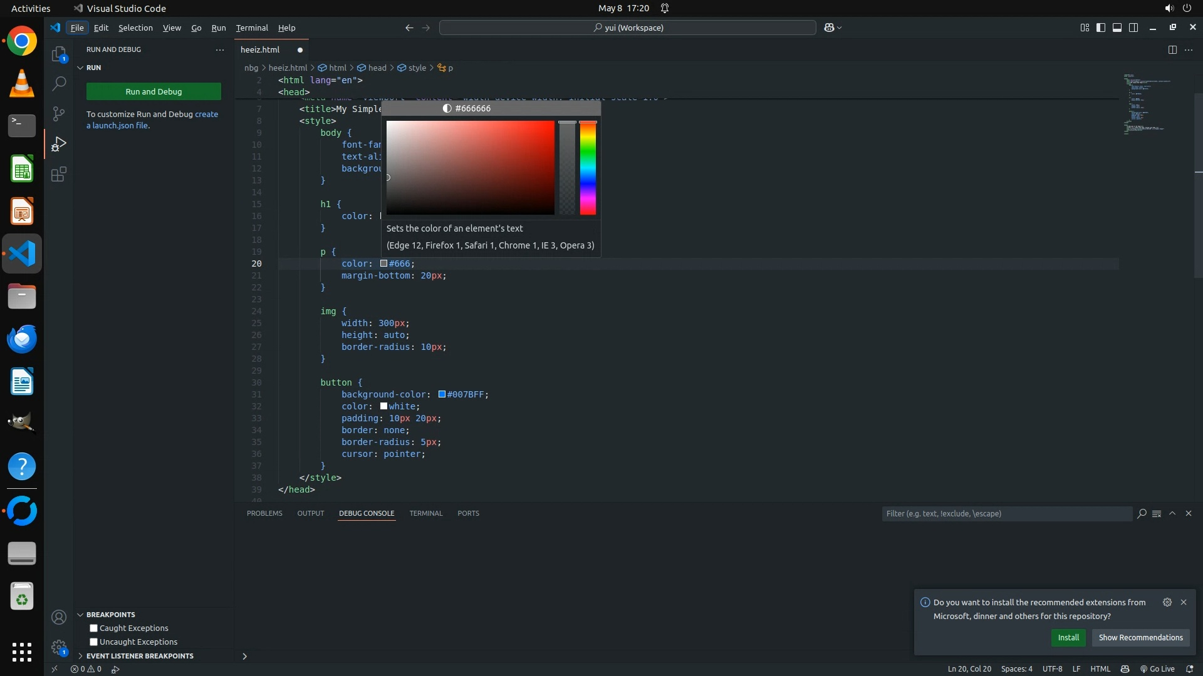
Task: Click the Split Editor Right icon
Action: click(1172, 49)
